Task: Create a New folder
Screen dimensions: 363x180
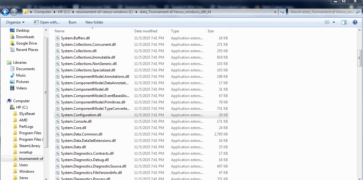Action: [94, 22]
